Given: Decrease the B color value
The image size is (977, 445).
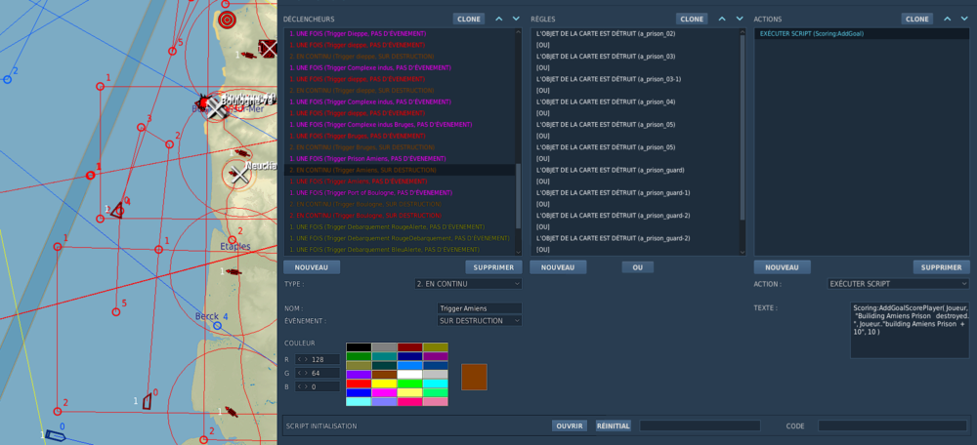Looking at the screenshot, I should tap(298, 386).
